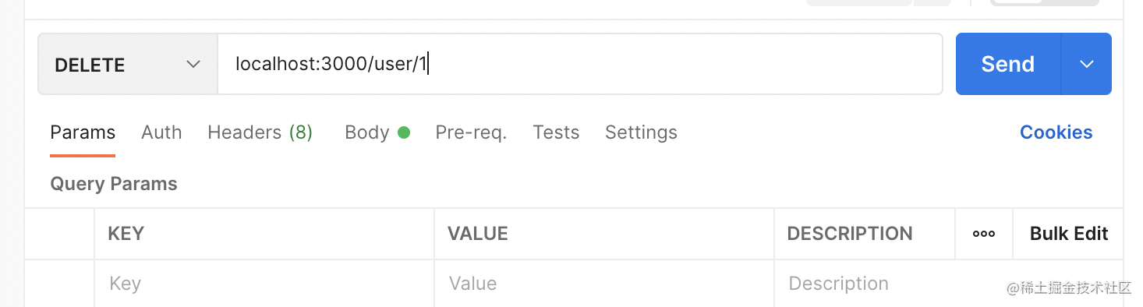Send the DELETE request

(1008, 64)
